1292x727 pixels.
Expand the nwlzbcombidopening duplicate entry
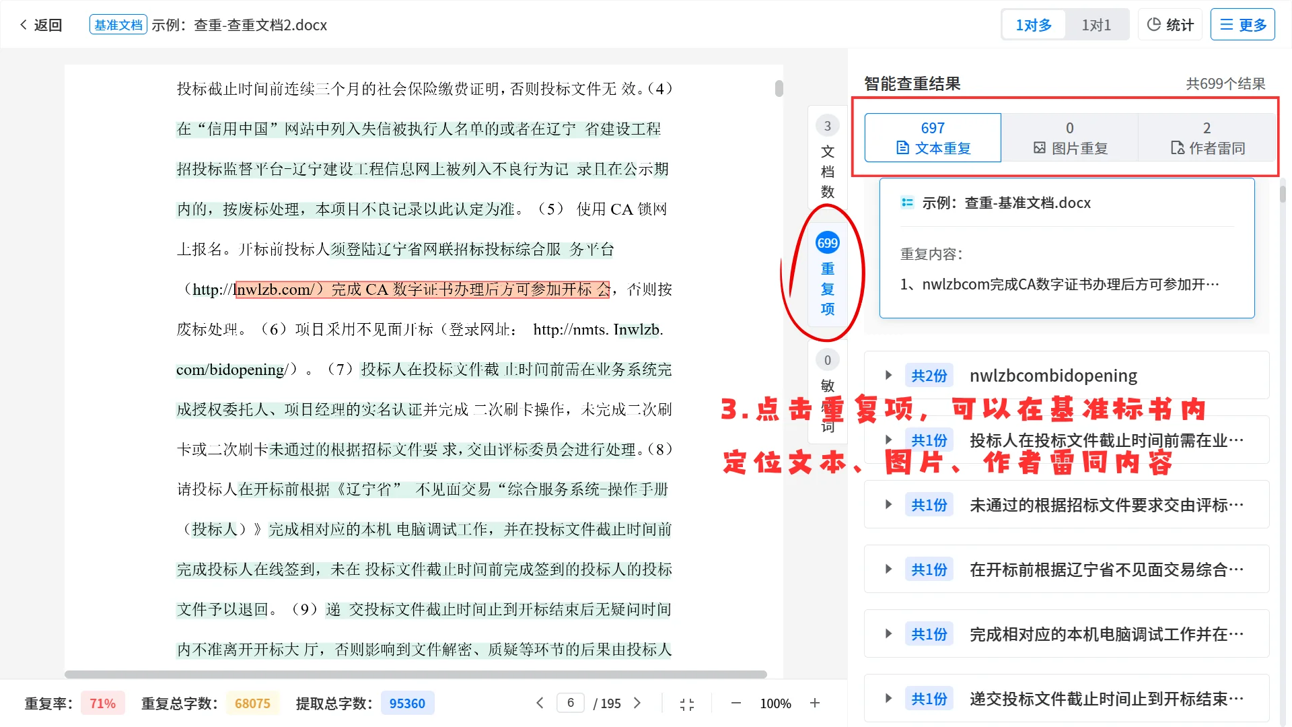coord(888,375)
